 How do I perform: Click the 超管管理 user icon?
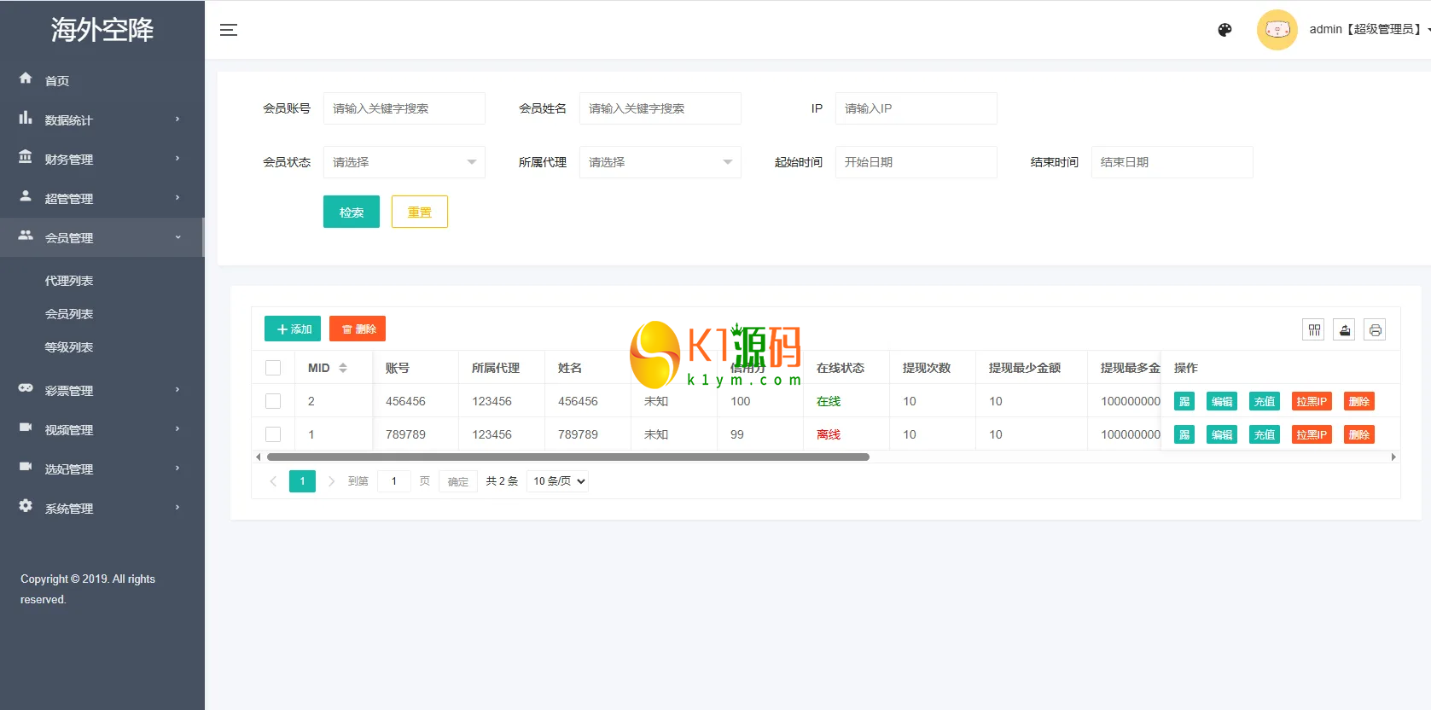click(x=26, y=196)
